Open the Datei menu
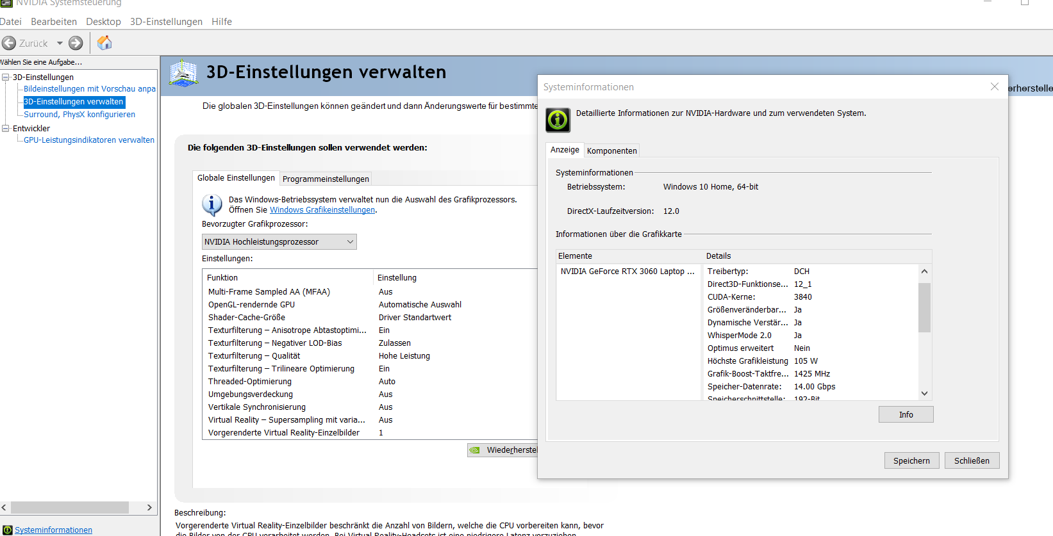1053x536 pixels. click(10, 22)
